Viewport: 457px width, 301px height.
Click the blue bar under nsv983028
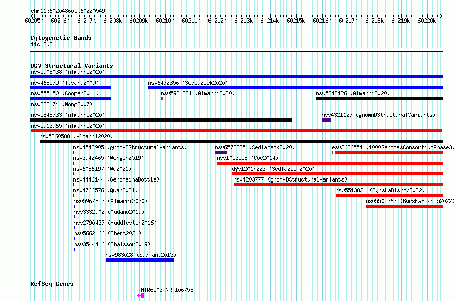[140, 260]
